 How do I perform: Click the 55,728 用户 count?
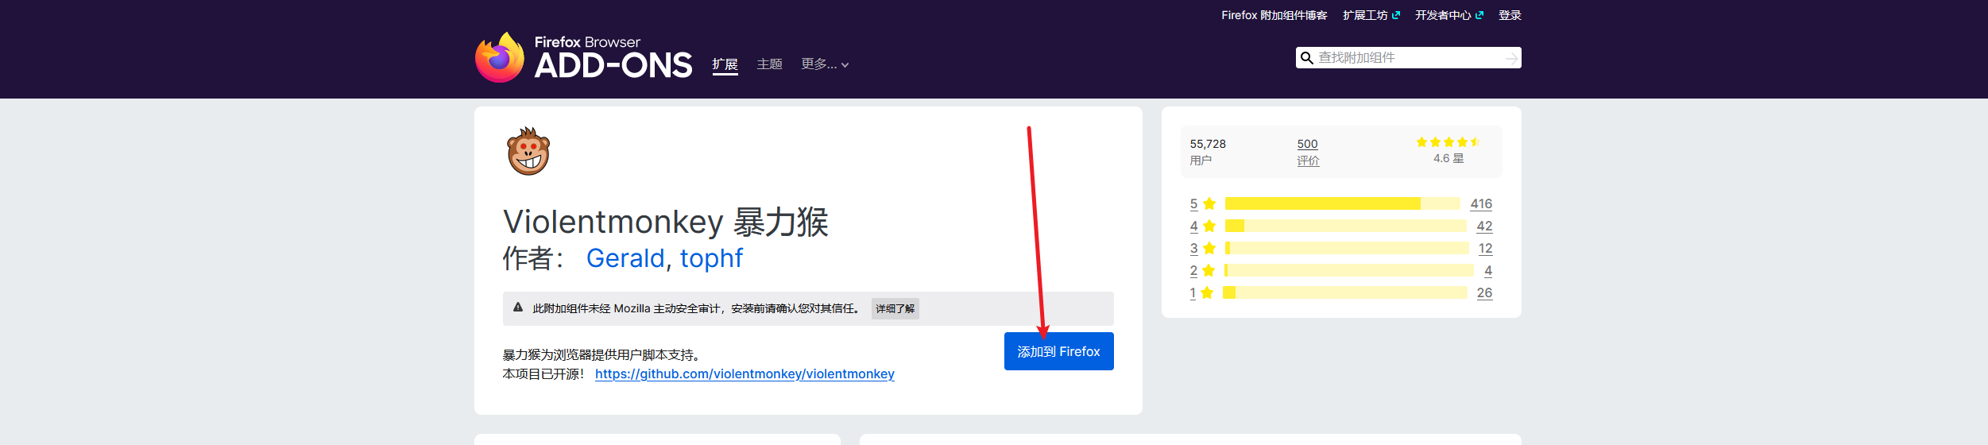click(x=1208, y=152)
